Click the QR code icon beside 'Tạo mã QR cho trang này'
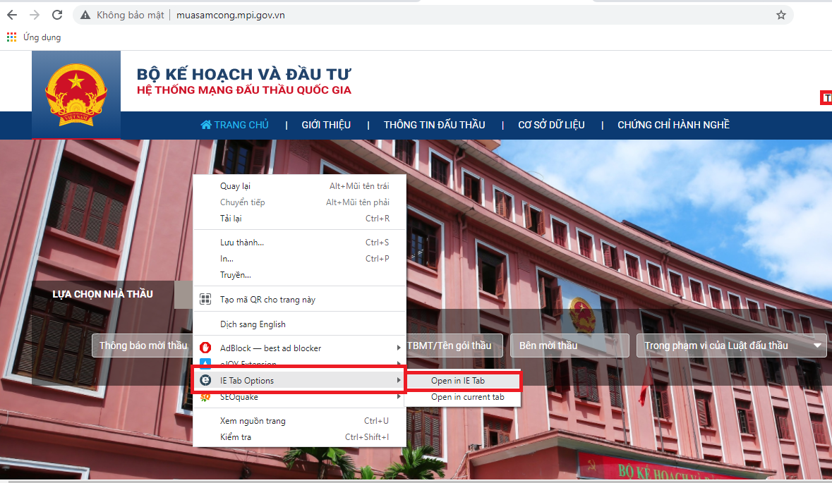Image resolution: width=832 pixels, height=483 pixels. tap(205, 298)
